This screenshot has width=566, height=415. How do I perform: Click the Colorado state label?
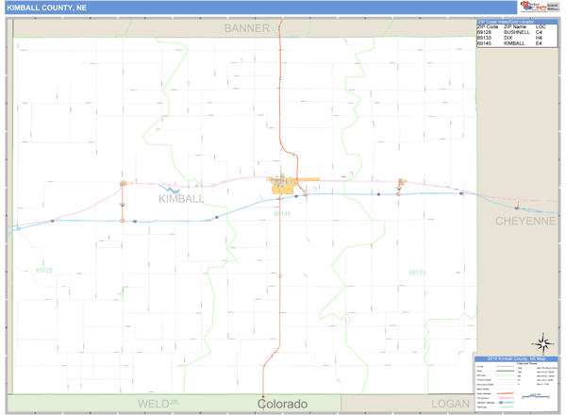tap(283, 404)
